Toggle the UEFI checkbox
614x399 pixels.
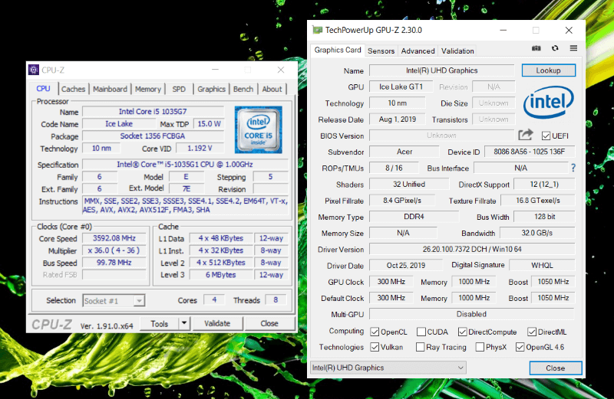(x=546, y=136)
